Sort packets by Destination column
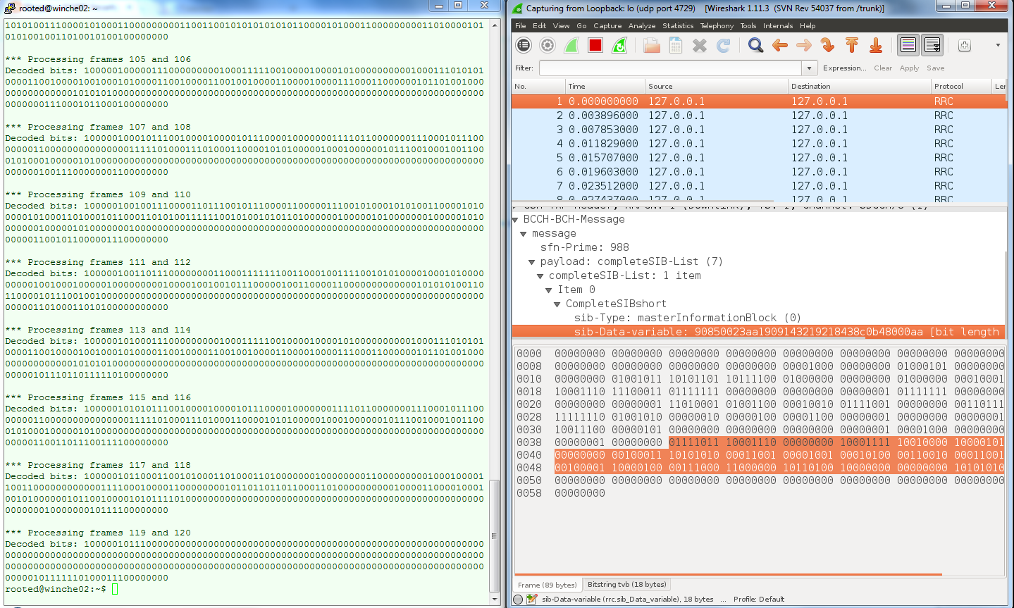Viewport: 1014px width, 608px height. click(860, 86)
